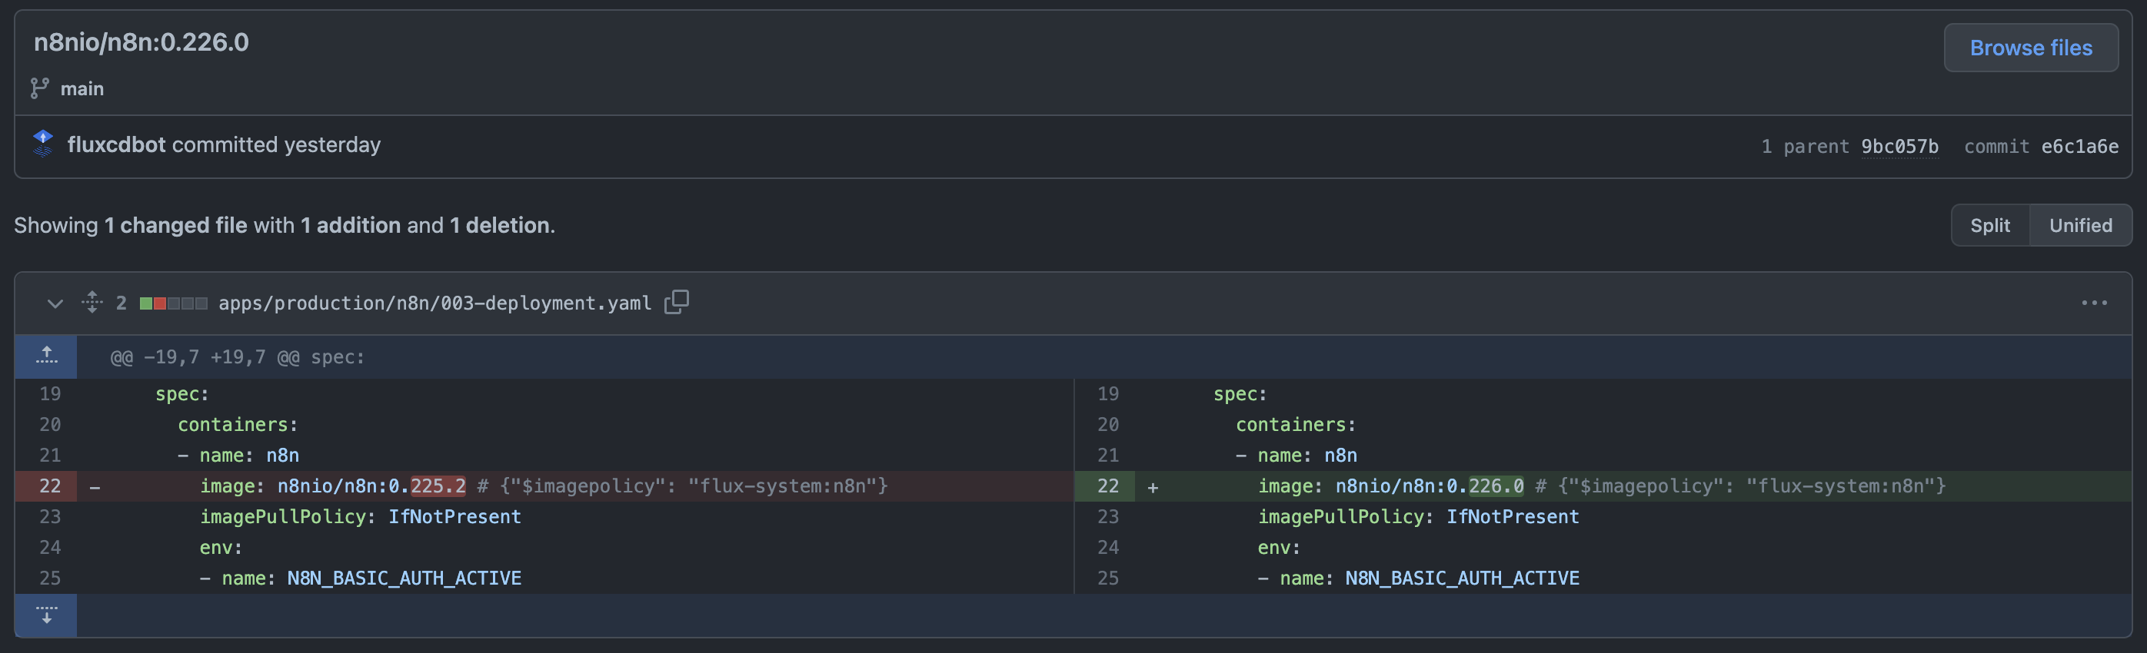The height and width of the screenshot is (653, 2147).
Task: Switch to Split diff view
Action: 1989,225
